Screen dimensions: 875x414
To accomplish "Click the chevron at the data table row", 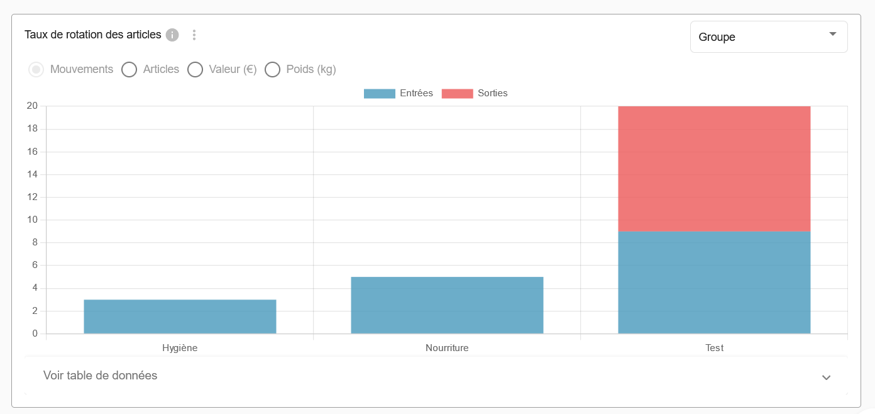I will [827, 378].
